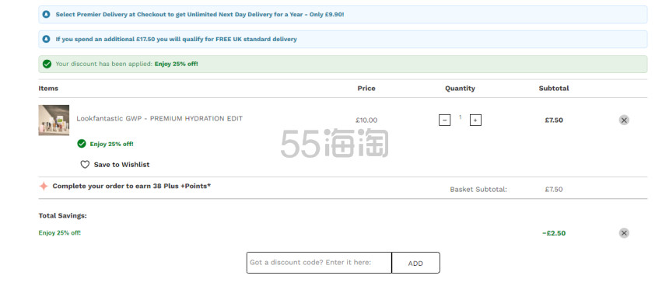Viewport: 669px width, 286px height.
Task: Click Complete your order Plus Points text
Action: tap(131, 187)
